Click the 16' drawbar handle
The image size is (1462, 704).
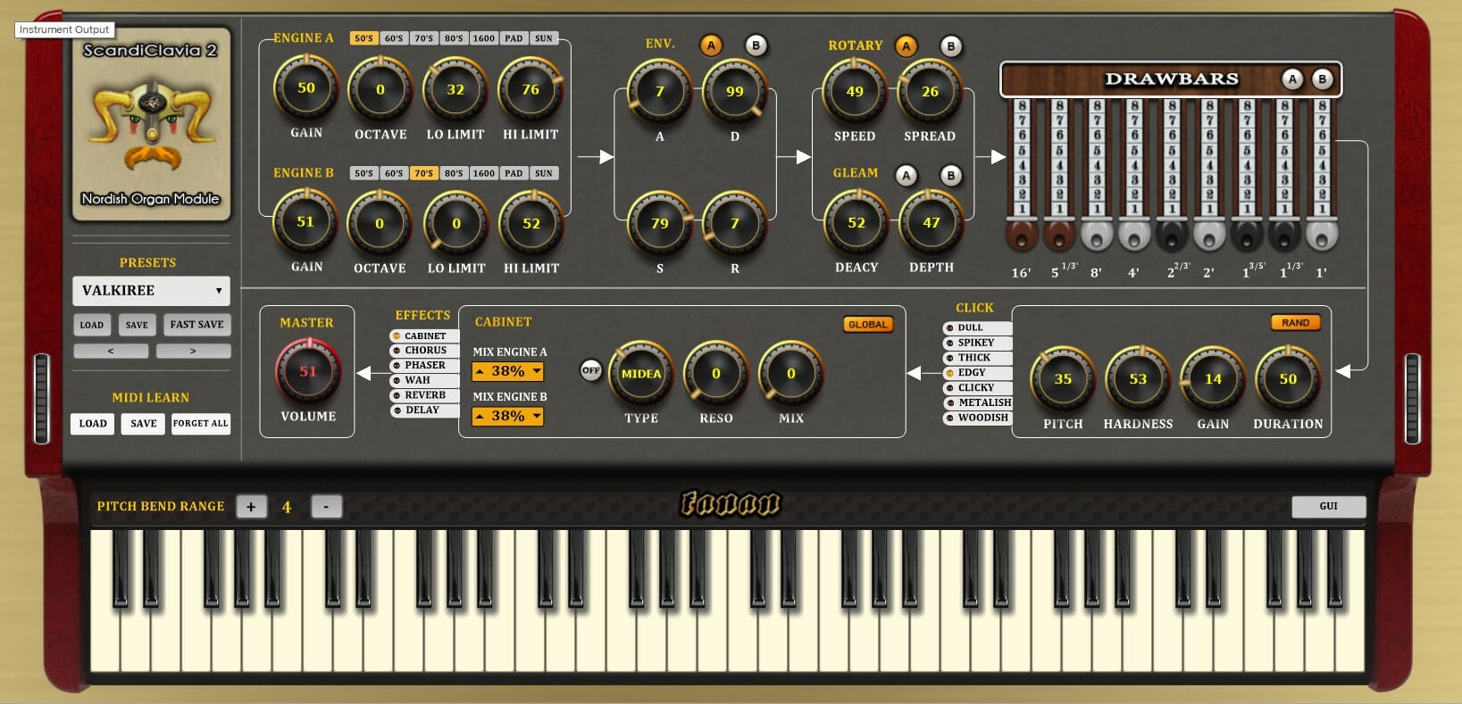coord(1022,236)
